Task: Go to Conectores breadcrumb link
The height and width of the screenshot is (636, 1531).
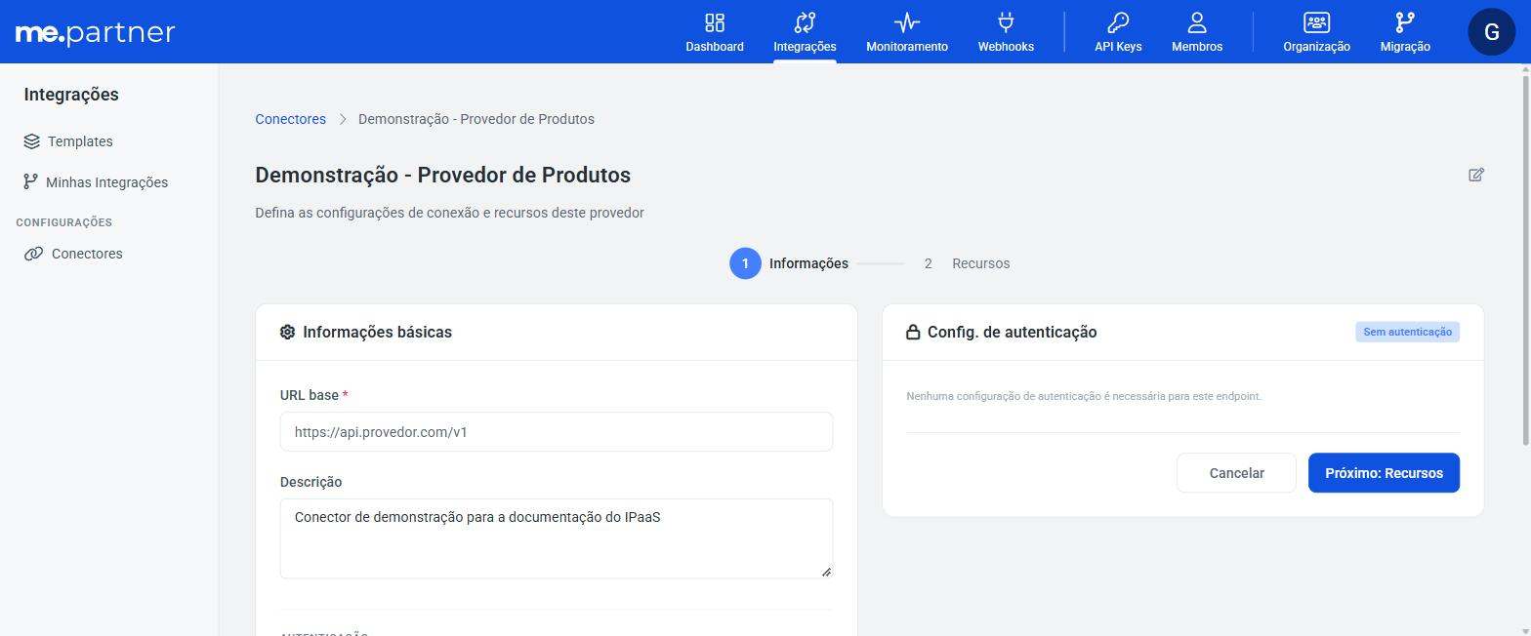Action: [x=290, y=119]
